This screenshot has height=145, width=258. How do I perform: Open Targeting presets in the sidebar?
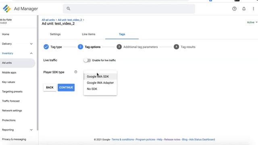(x=12, y=91)
